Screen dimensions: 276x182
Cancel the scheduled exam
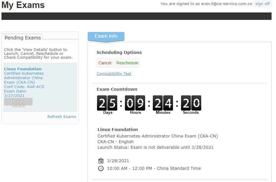coord(105,63)
